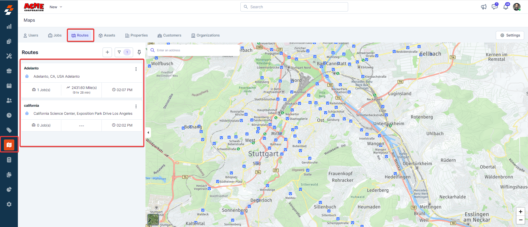The image size is (528, 227).
Task: Expand the New dropdown menu
Action: pyautogui.click(x=56, y=7)
